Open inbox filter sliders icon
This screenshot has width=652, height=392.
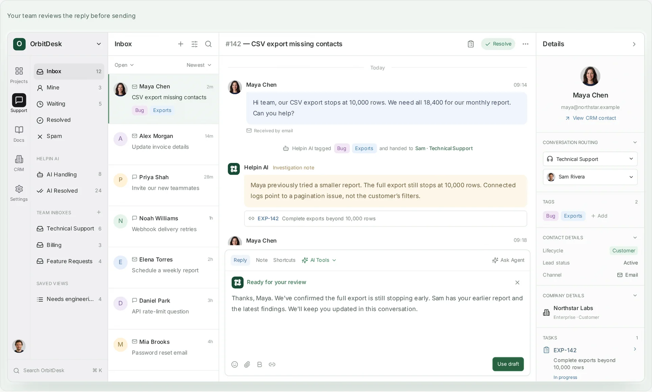[x=195, y=44]
